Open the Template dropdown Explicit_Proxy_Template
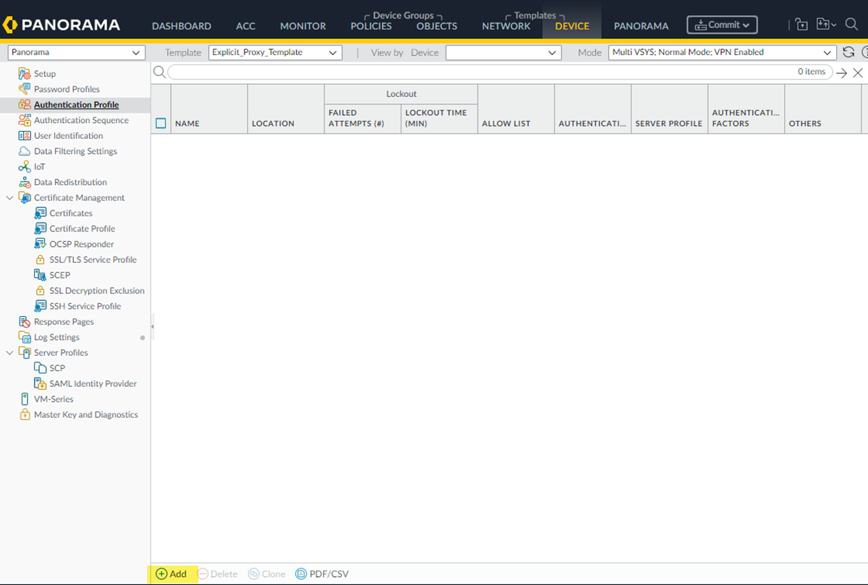 (275, 53)
